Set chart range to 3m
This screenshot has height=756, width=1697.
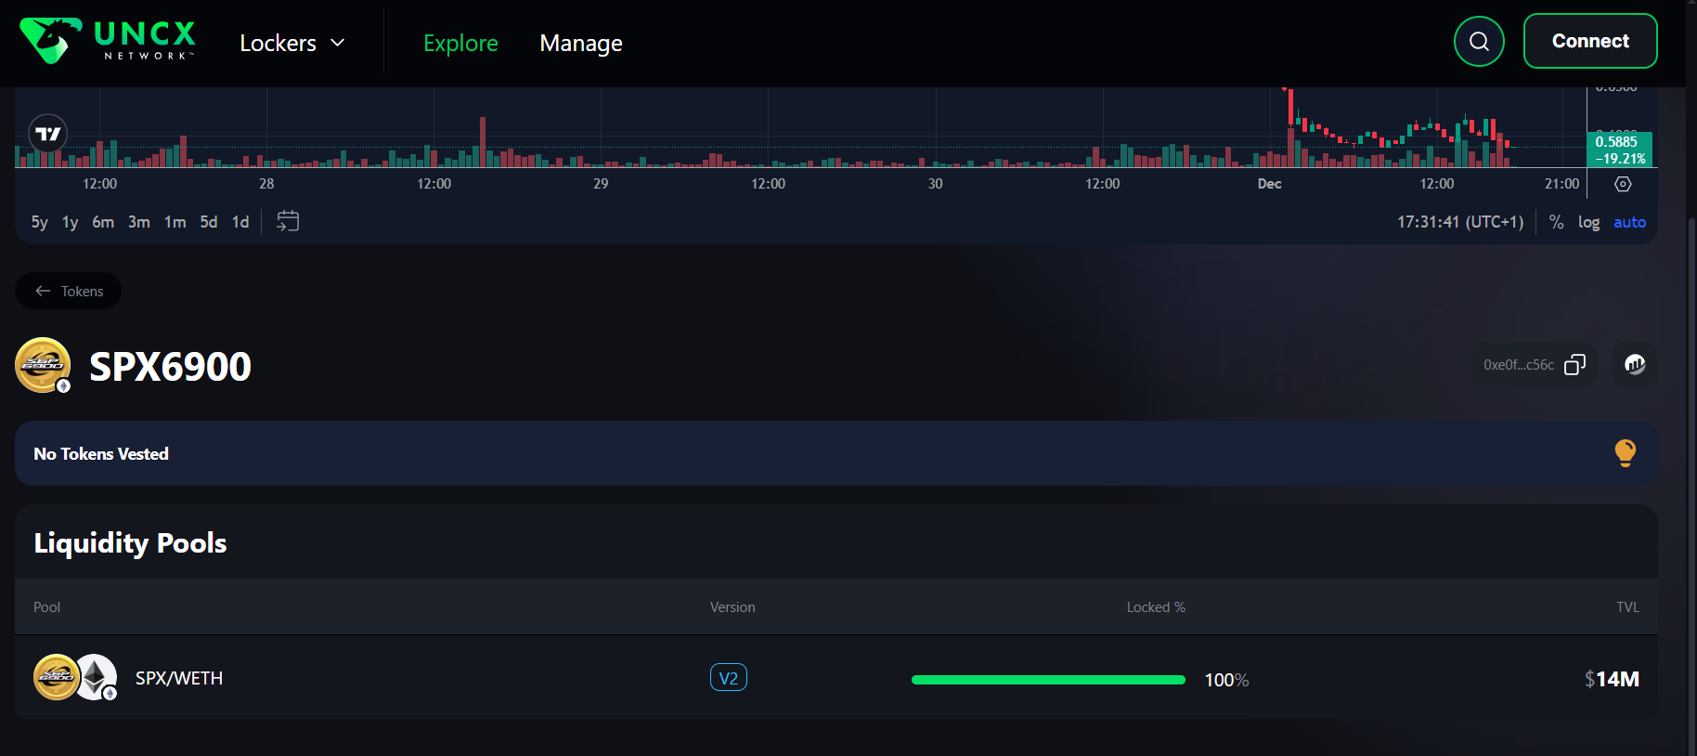(139, 222)
